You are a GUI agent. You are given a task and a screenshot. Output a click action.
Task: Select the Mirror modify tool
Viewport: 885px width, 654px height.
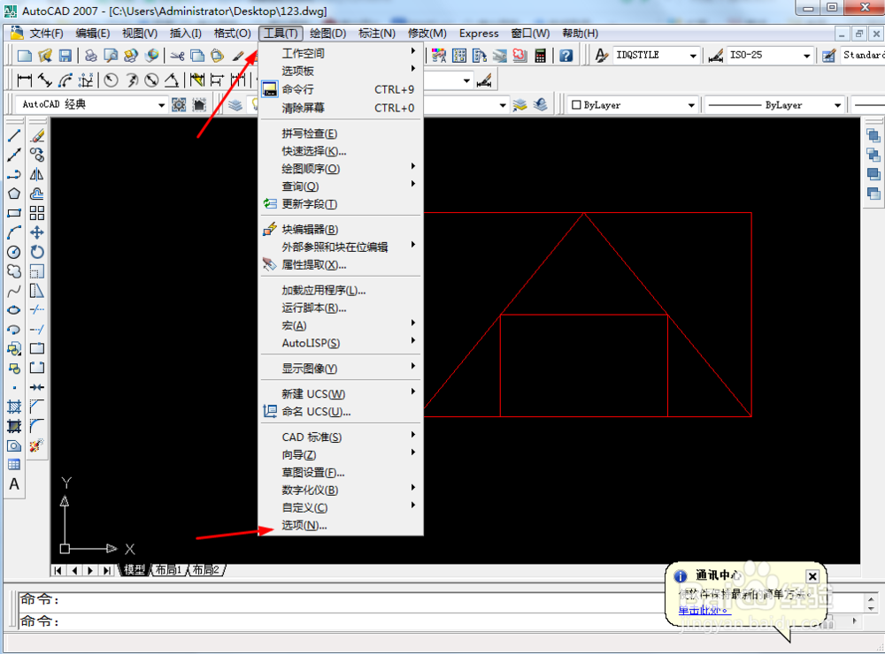tap(37, 174)
